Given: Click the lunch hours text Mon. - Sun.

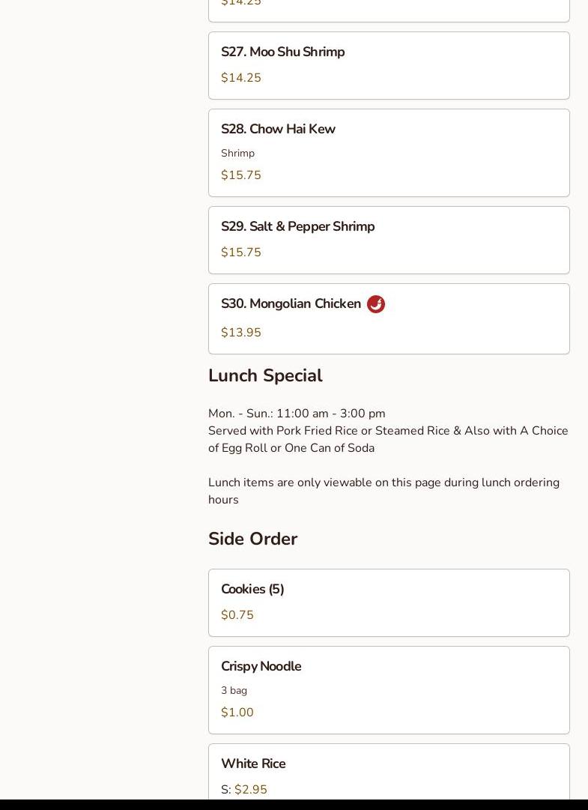Looking at the screenshot, I should pyautogui.click(x=297, y=414).
